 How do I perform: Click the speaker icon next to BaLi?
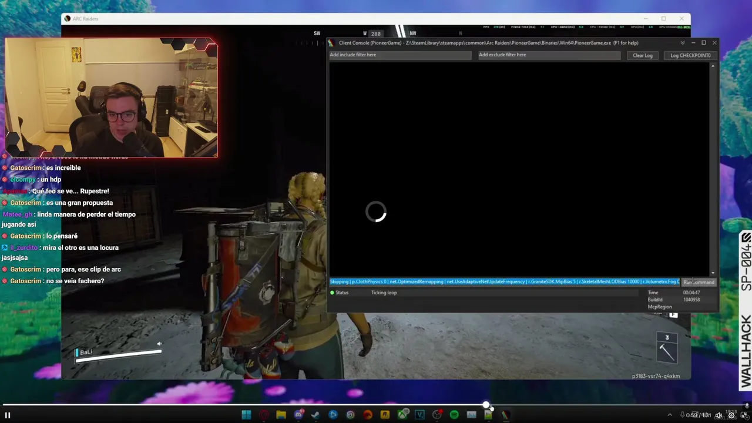(x=159, y=344)
